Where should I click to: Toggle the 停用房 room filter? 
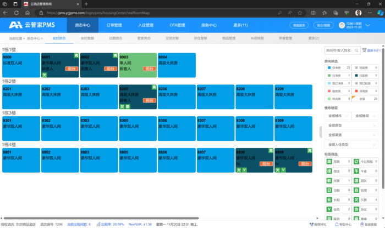(365, 91)
